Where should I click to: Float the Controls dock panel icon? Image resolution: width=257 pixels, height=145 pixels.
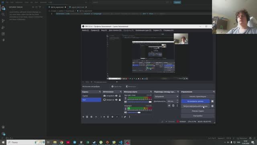coord(214,92)
